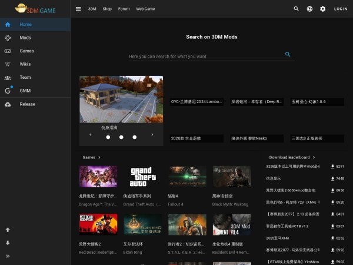This screenshot has width=353, height=265.
Task: Open the settings gear icon
Action: [x=322, y=9]
